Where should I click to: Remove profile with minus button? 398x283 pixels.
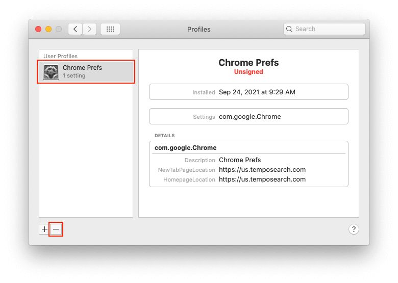pos(56,229)
